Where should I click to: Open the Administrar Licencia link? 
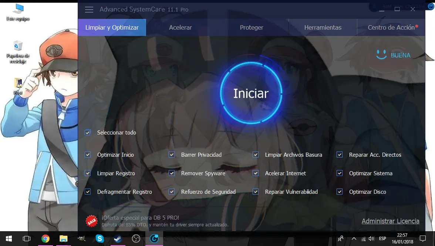click(x=390, y=221)
